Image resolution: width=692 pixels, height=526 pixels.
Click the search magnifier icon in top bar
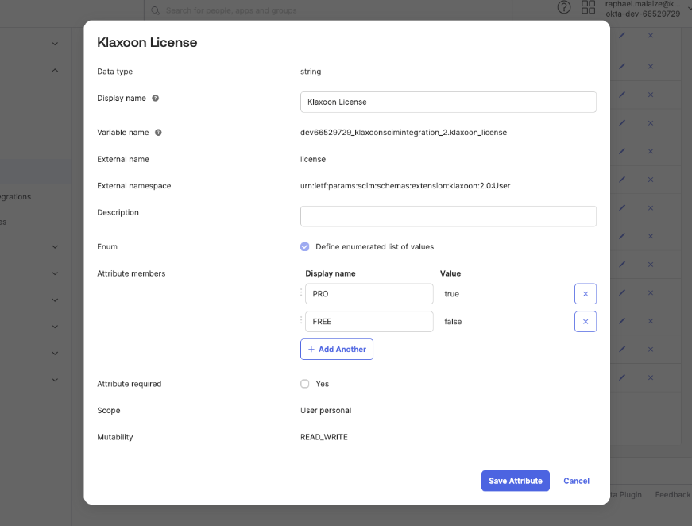pyautogui.click(x=156, y=10)
